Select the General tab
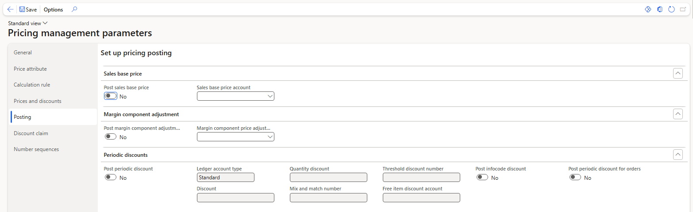 click(x=54, y=53)
